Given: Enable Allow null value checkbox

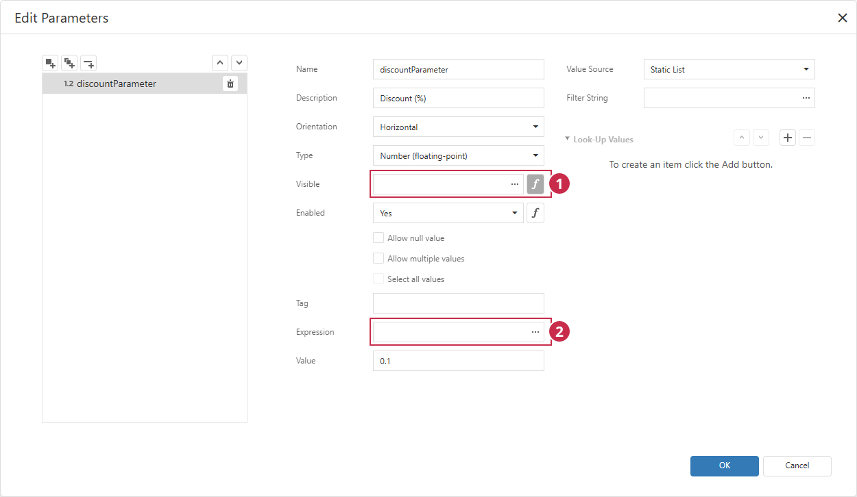Looking at the screenshot, I should 378,238.
